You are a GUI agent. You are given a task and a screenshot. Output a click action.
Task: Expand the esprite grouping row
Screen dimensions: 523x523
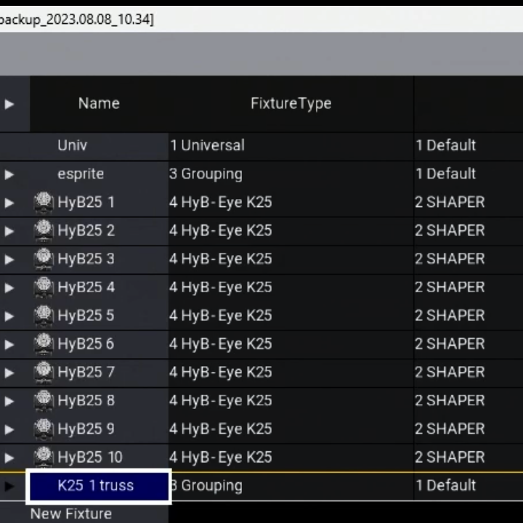(9, 174)
